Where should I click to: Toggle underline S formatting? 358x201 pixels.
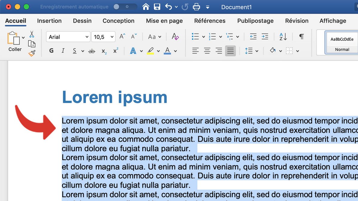tap(75, 51)
